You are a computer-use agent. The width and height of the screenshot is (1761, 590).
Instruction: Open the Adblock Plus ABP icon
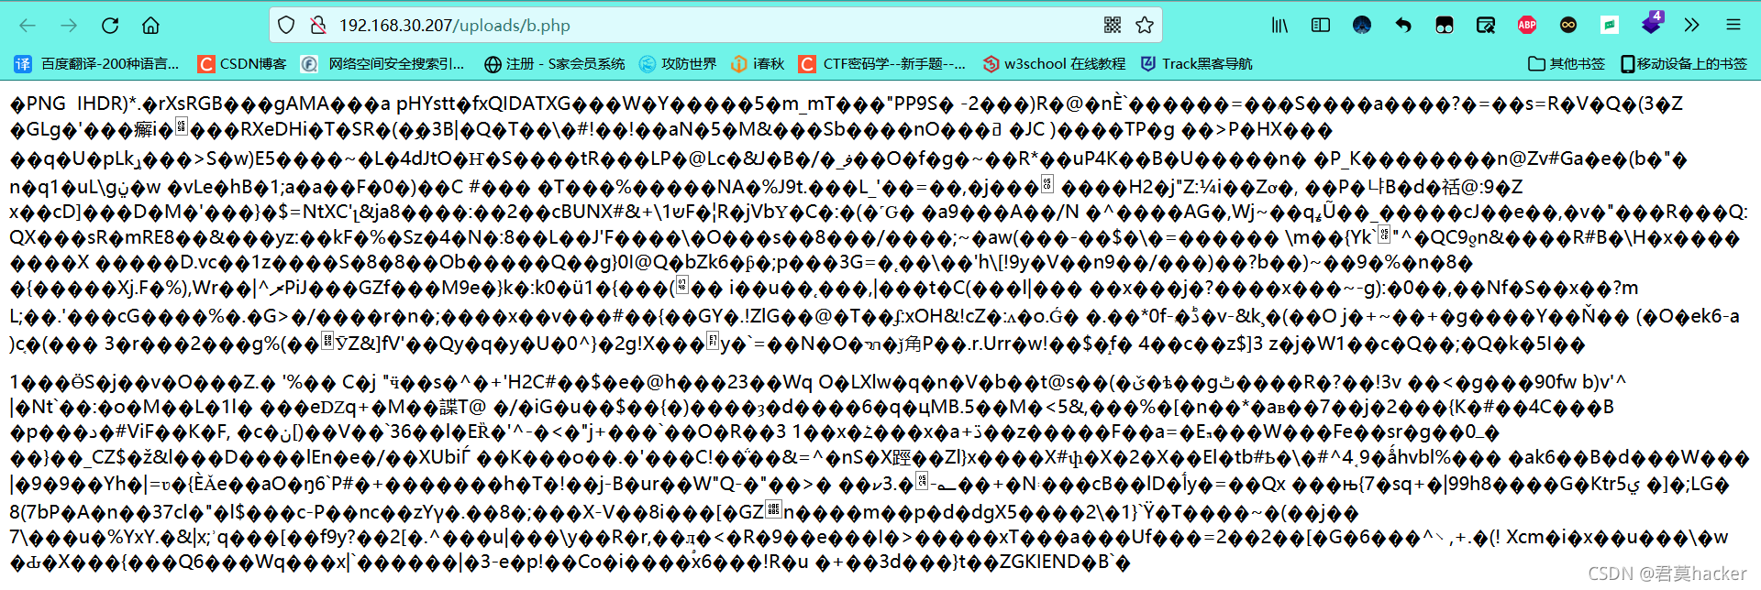(1527, 25)
